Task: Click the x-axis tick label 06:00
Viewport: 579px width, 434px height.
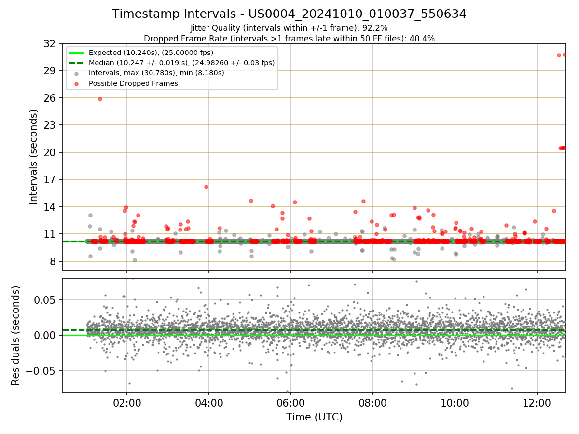Action: coord(290,402)
